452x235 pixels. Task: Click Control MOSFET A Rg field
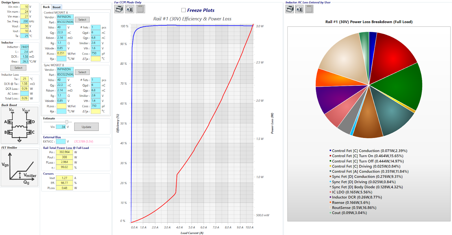[x=61, y=43]
